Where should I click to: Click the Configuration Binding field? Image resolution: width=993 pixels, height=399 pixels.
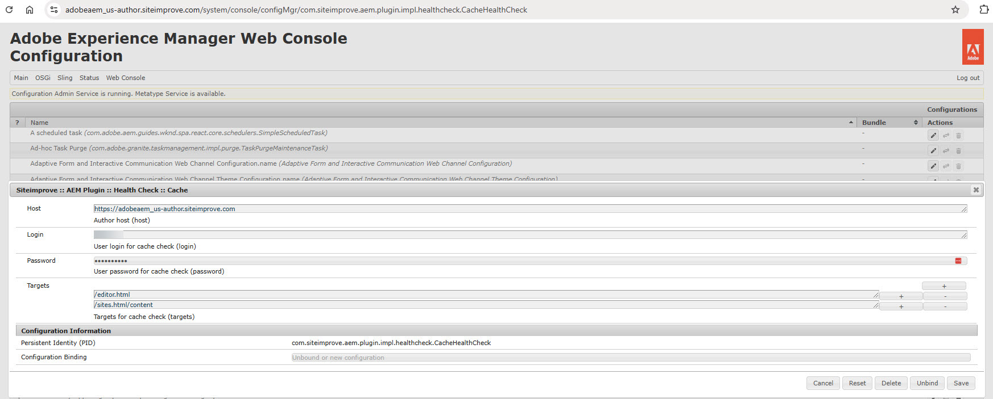pyautogui.click(x=631, y=358)
